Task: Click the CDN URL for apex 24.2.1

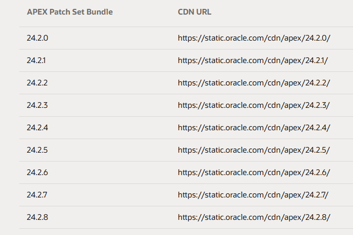Action: click(253, 60)
